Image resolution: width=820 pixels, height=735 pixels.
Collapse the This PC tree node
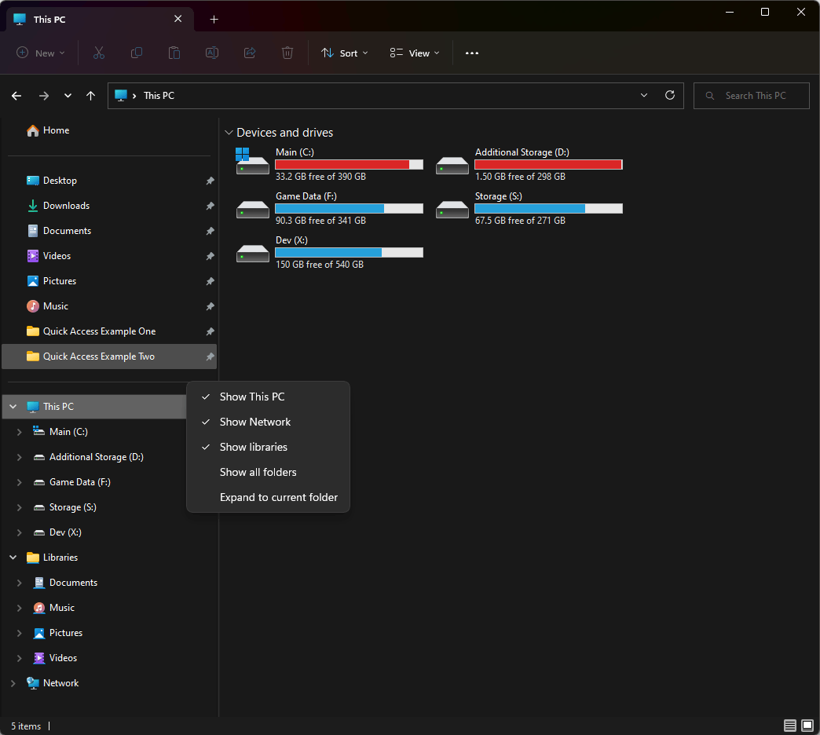pyautogui.click(x=13, y=406)
